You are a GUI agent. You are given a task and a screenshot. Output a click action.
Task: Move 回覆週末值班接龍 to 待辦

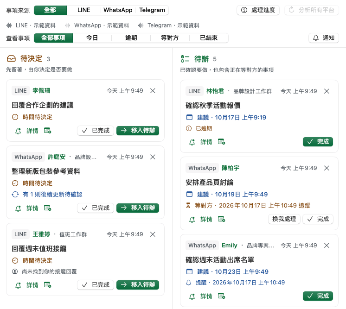pyautogui.click(x=138, y=285)
